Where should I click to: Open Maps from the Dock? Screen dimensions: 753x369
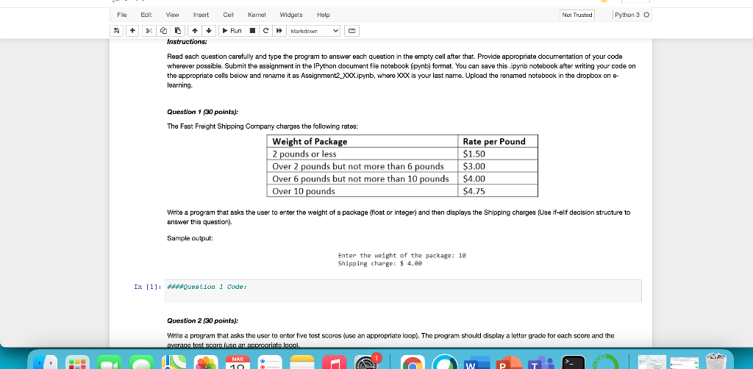(174, 362)
